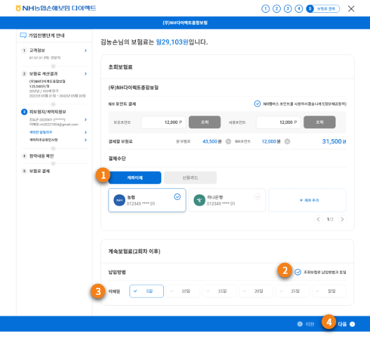The height and width of the screenshot is (337, 370).
Task: Toggle NH멤버스 포인트 사용 checkbox
Action: [257, 103]
